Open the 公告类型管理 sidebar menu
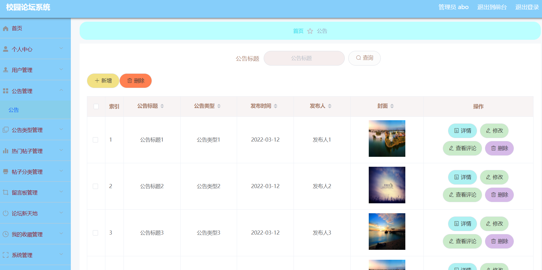Viewport: 542px width, 270px height. (35, 130)
